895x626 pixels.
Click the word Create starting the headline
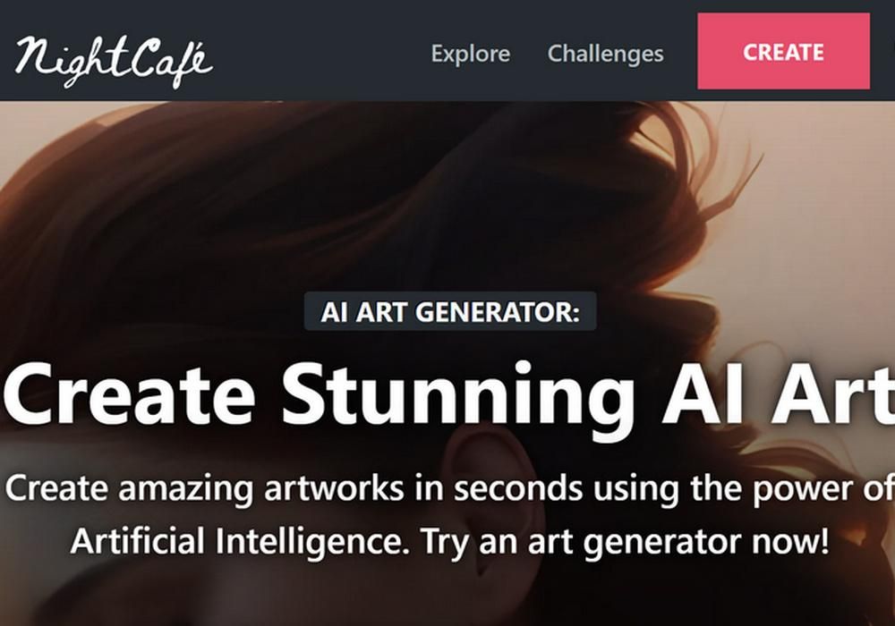(130, 395)
